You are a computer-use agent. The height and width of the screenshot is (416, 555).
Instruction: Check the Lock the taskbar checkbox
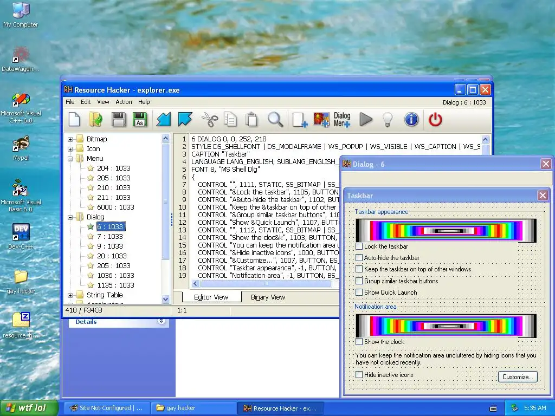tap(359, 246)
